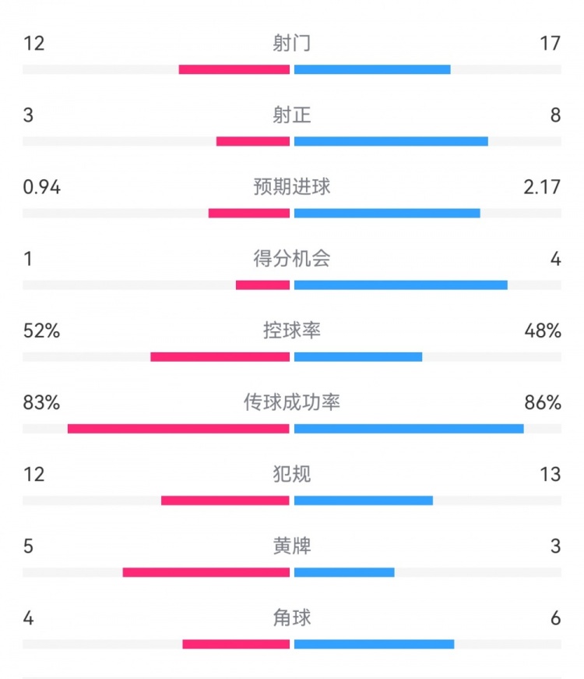Select the red 黄牌 bar
This screenshot has height=679, width=584.
point(206,572)
